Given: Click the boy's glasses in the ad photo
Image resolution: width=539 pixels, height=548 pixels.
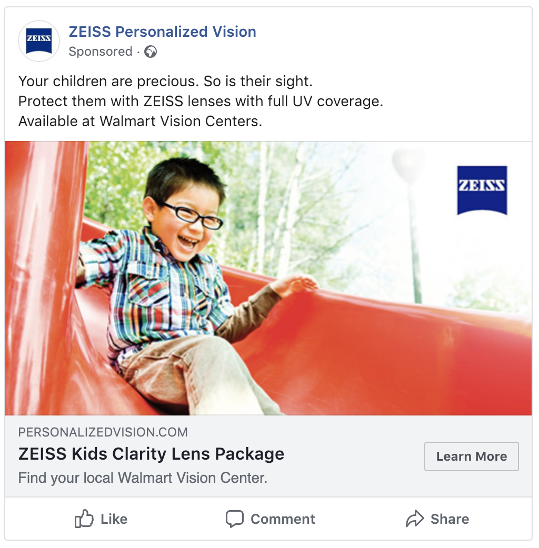Looking at the screenshot, I should click(193, 215).
